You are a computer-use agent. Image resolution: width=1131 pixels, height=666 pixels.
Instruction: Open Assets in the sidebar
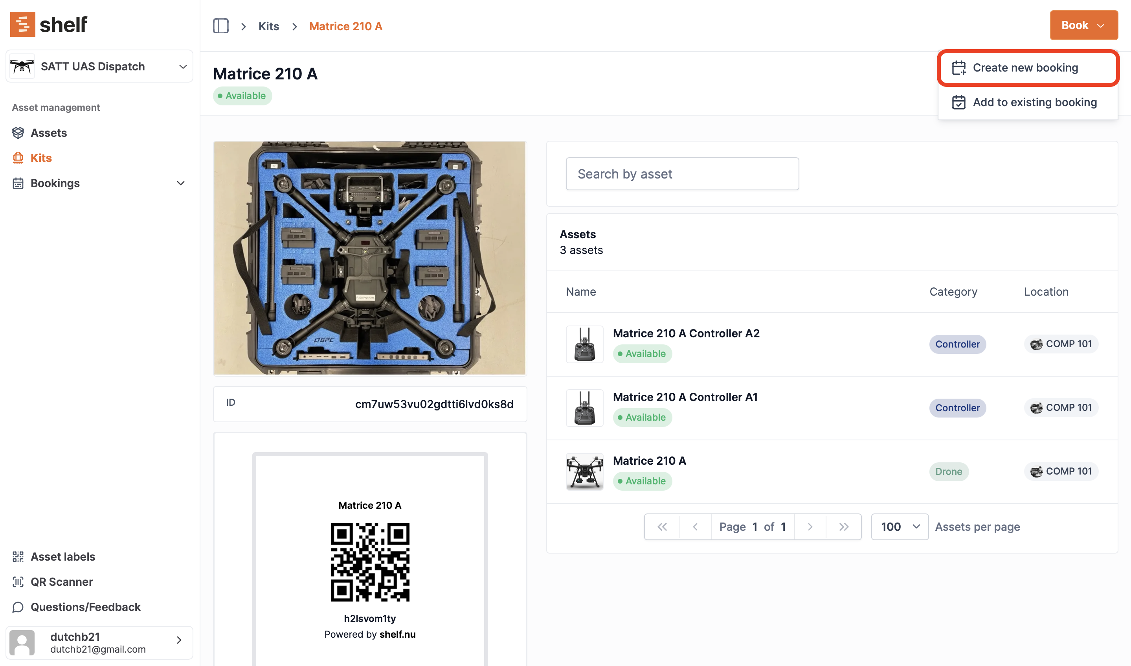[48, 132]
